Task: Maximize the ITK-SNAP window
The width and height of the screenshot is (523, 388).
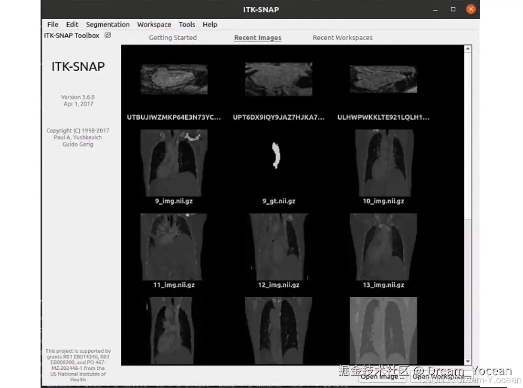Action: (x=453, y=9)
